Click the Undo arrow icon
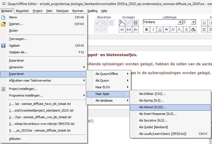The width and height of the screenshot is (212, 144). (98, 30)
